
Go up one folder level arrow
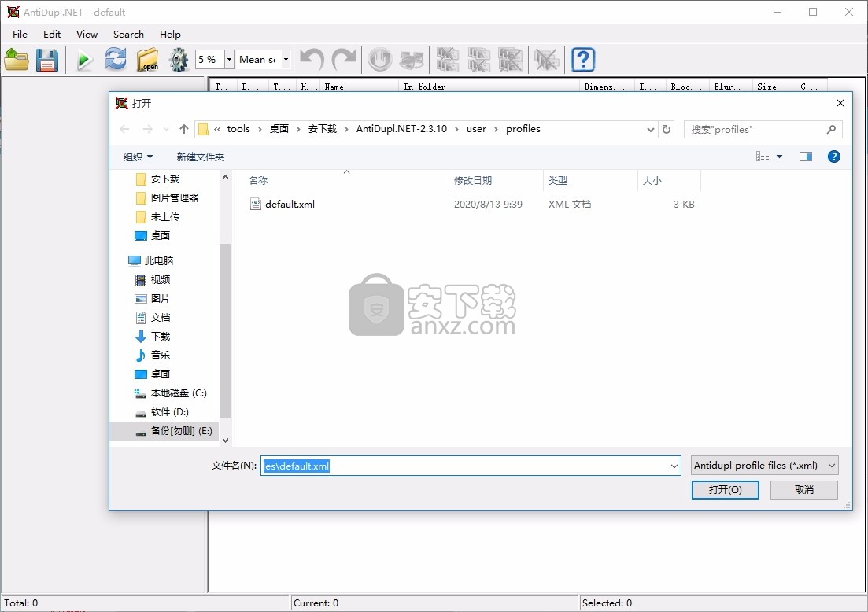tap(184, 129)
